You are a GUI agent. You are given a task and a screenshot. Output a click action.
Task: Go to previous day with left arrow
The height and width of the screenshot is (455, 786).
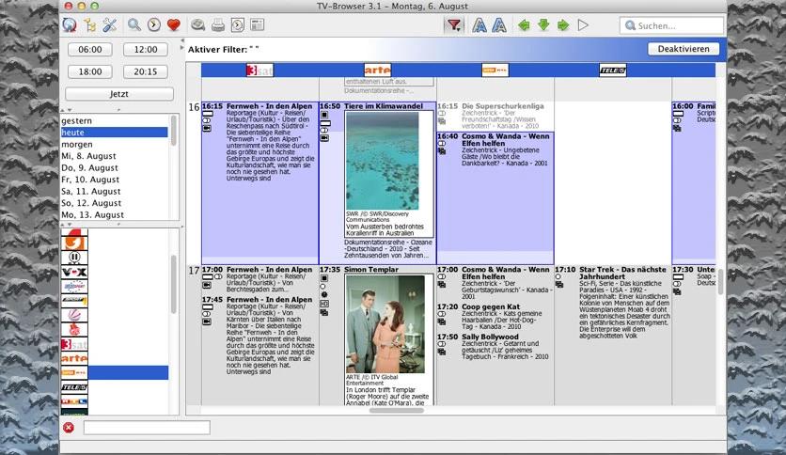tap(524, 25)
